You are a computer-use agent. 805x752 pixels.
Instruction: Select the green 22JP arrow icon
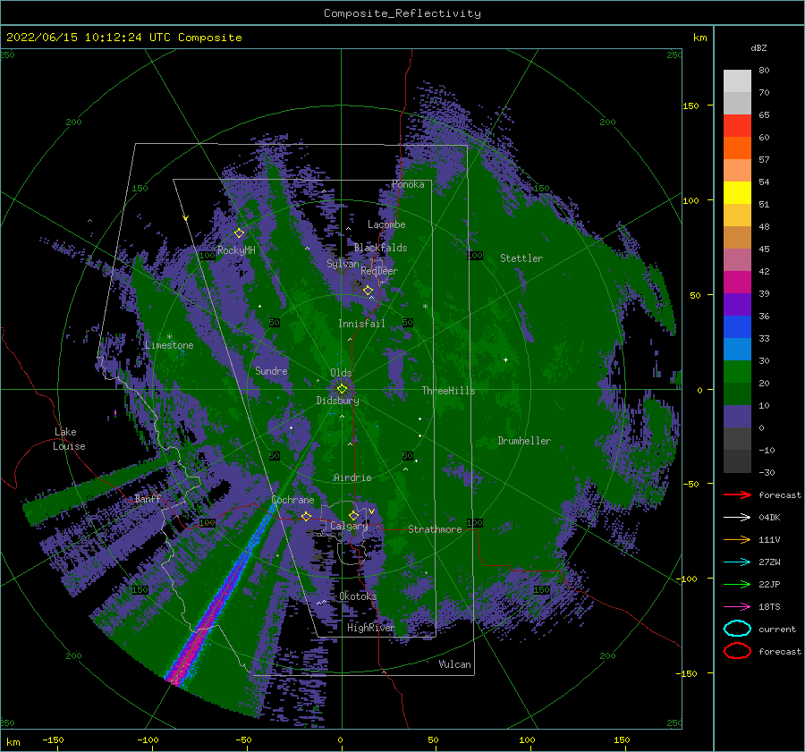coord(737,584)
